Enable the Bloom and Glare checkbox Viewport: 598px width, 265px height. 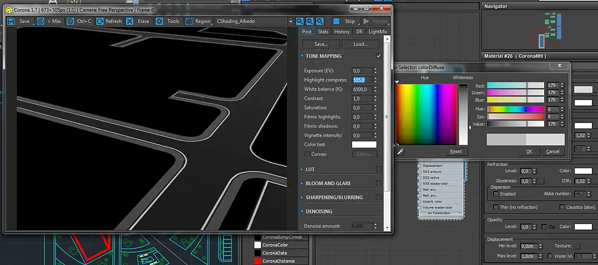click(x=379, y=183)
